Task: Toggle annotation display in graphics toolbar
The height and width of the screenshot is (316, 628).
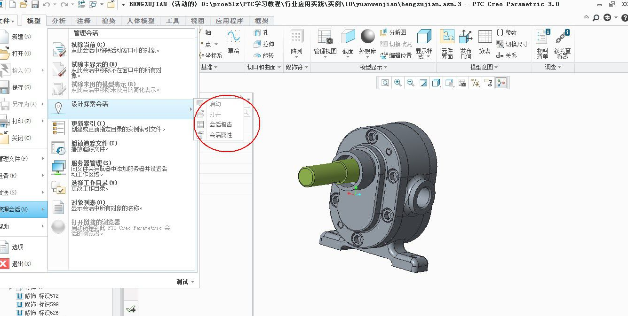Action: (487, 83)
